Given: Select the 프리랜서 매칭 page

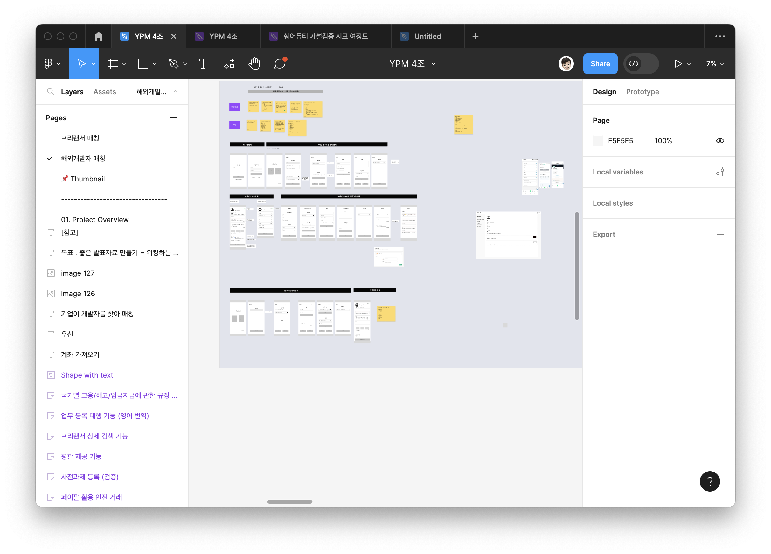Looking at the screenshot, I should click(80, 138).
